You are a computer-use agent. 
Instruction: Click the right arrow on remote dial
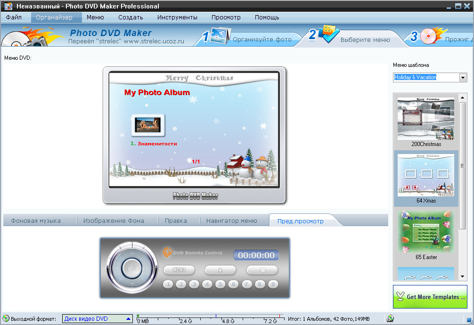tap(147, 268)
